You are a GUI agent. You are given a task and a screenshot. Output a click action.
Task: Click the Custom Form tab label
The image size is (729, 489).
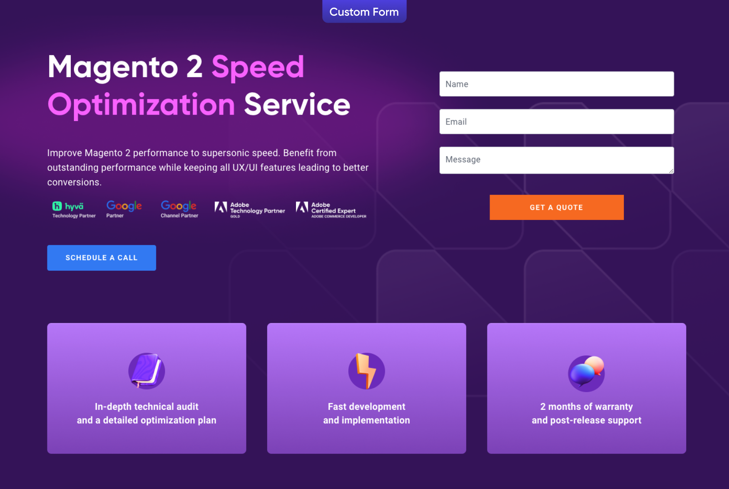364,12
